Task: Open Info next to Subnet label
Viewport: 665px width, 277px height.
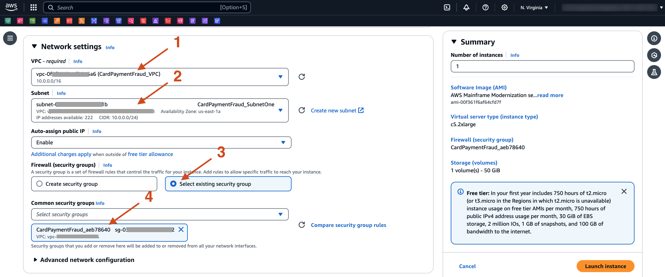Action: pyautogui.click(x=61, y=93)
